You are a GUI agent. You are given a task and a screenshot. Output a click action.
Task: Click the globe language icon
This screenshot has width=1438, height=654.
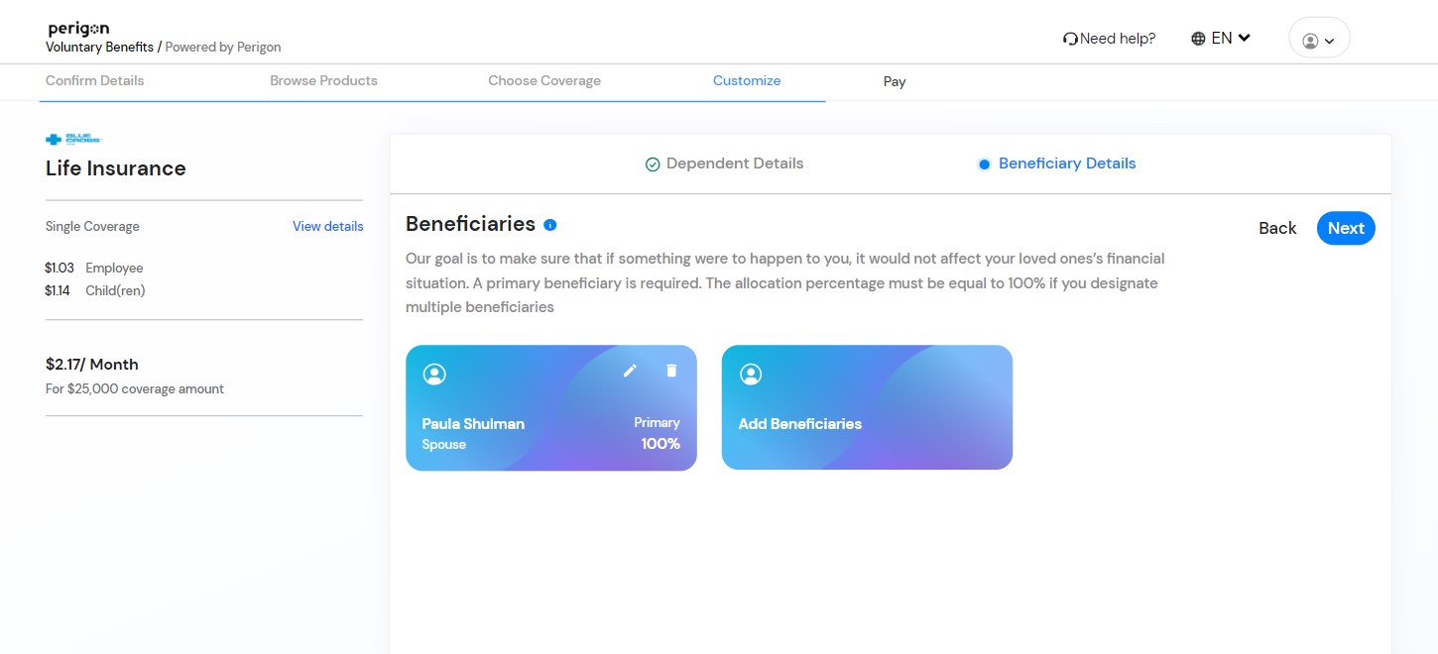click(x=1199, y=39)
